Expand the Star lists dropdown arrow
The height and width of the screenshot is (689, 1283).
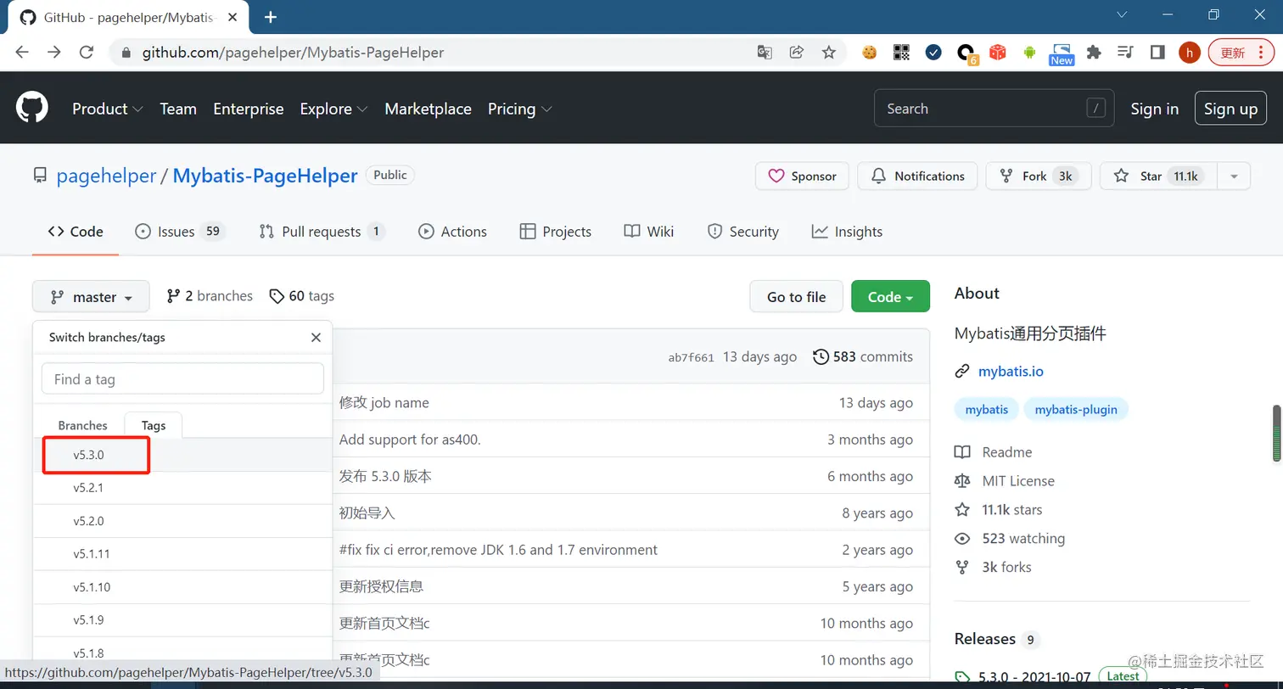1234,176
